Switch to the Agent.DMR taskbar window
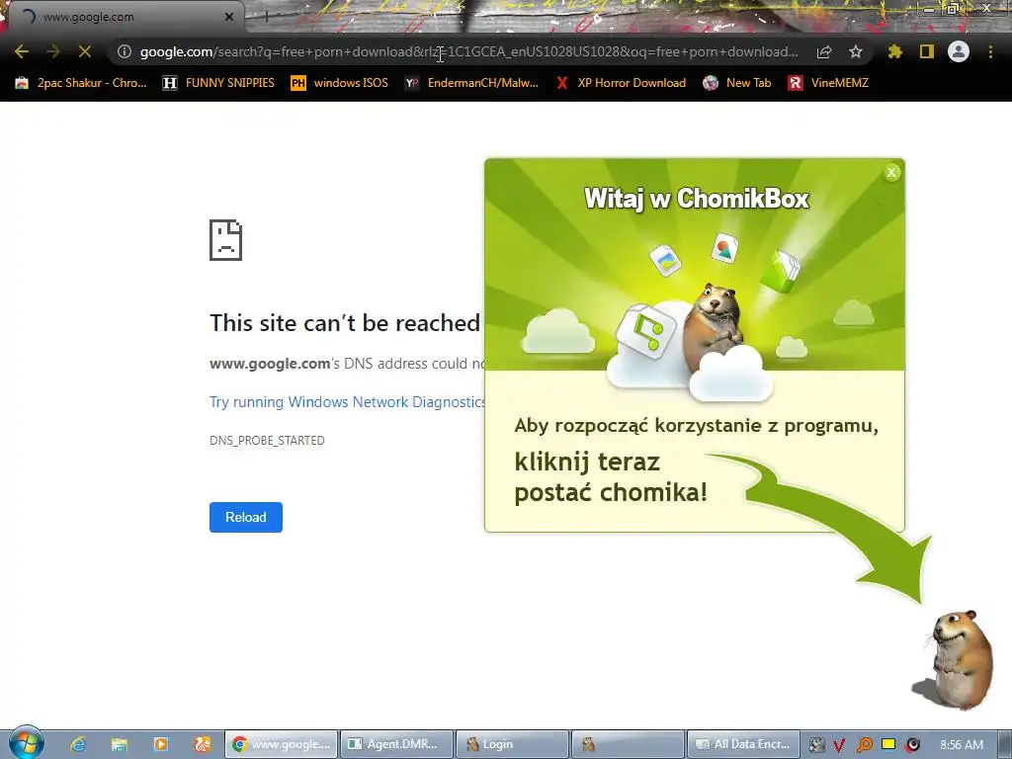Screen dimensions: 1012x759 click(x=396, y=744)
